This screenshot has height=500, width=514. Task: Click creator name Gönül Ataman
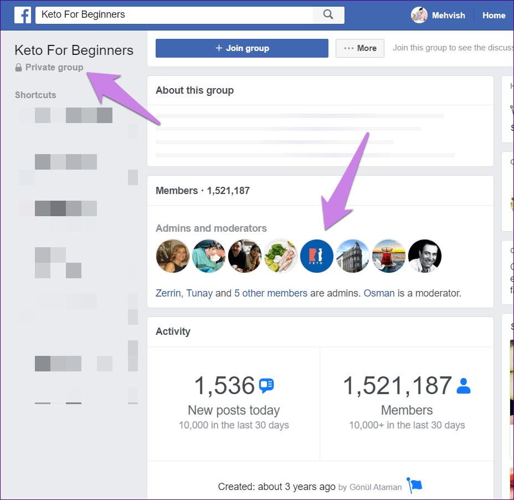click(376, 487)
